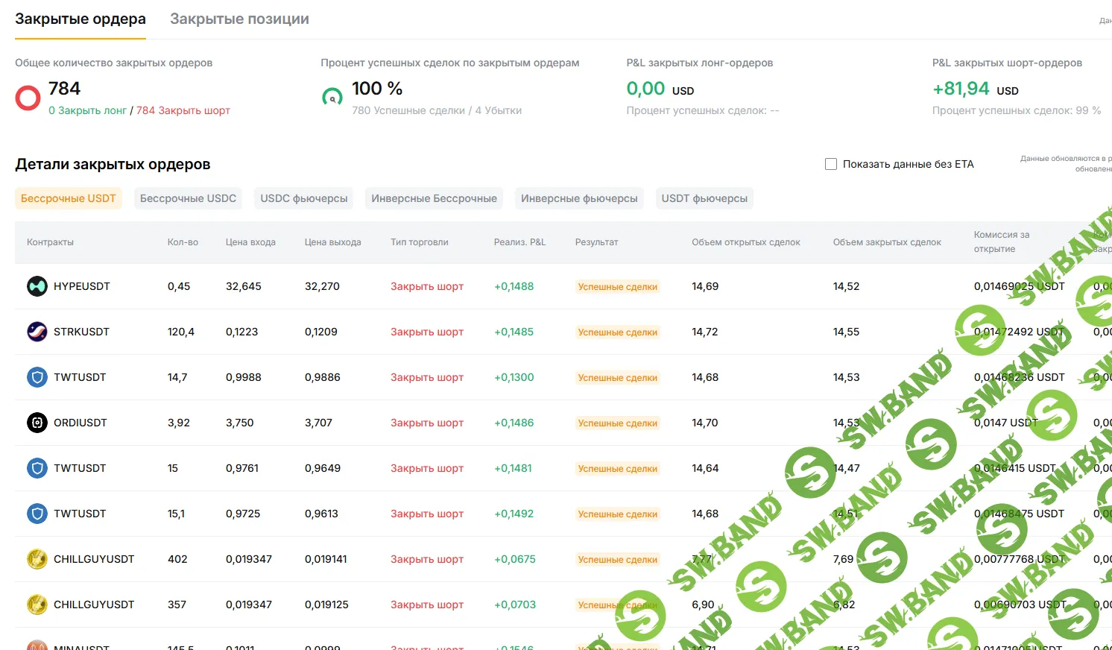Click the Кол-во column header
The width and height of the screenshot is (1112, 650).
tap(183, 242)
